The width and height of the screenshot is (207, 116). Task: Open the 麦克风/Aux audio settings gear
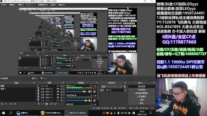[x=94, y=92]
